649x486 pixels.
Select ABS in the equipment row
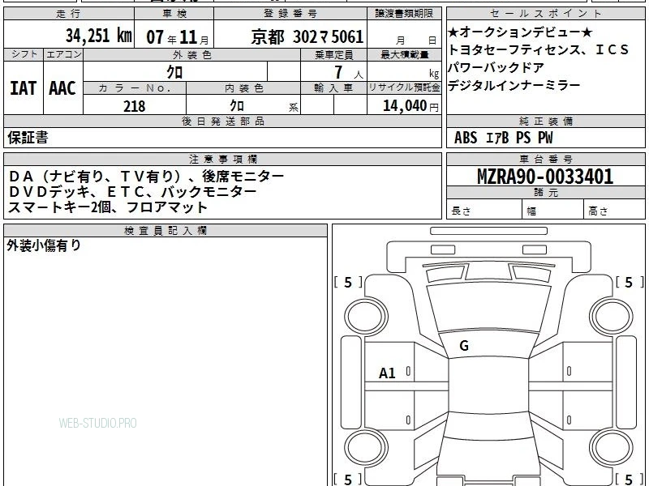click(466, 138)
